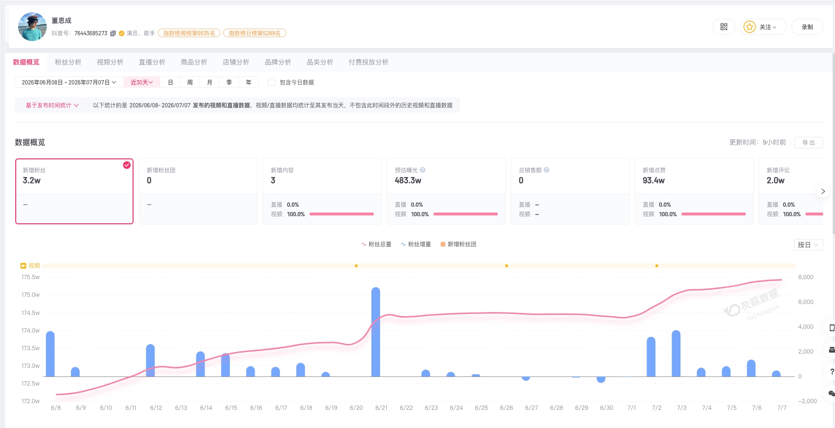Viewport: 835px width, 428px height.
Task: Switch to the 直播分析 tab
Action: tap(152, 62)
